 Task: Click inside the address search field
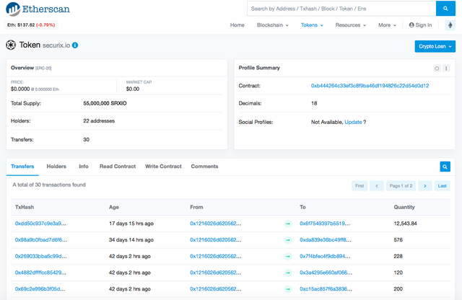pyautogui.click(x=341, y=9)
